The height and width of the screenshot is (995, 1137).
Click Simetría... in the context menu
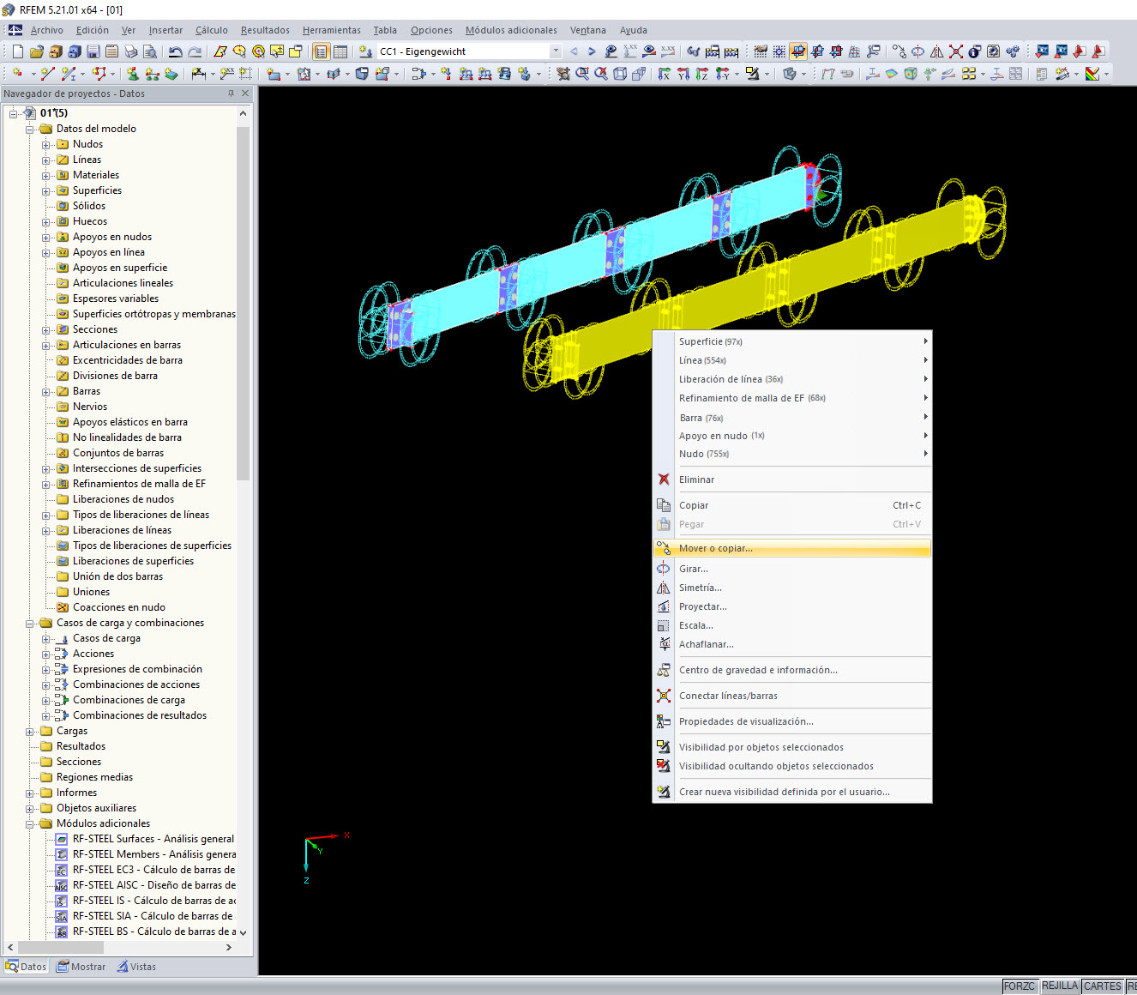point(792,588)
